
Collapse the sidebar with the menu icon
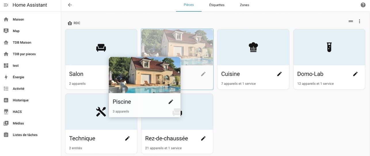click(6, 5)
